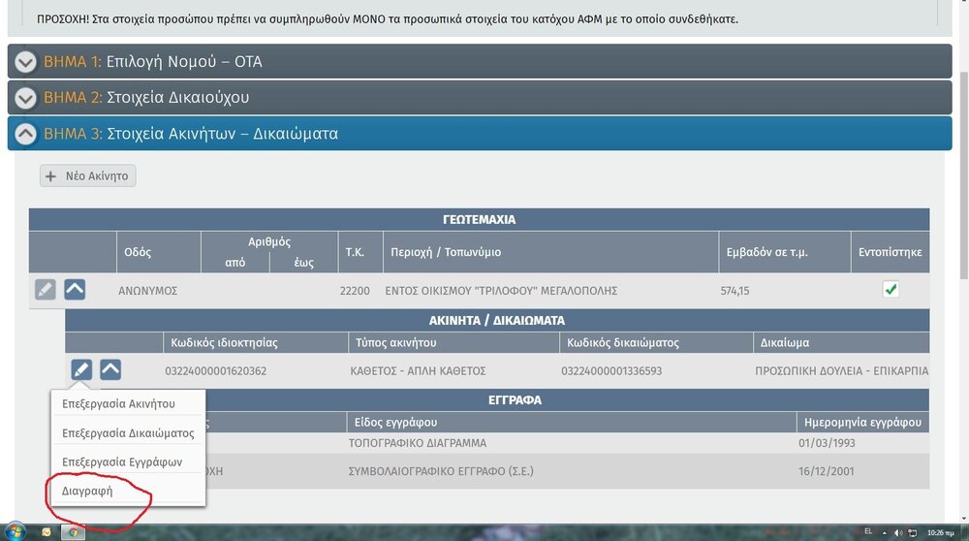
Task: Toggle the green Εντοπίστηκε checkmark
Action: point(891,289)
